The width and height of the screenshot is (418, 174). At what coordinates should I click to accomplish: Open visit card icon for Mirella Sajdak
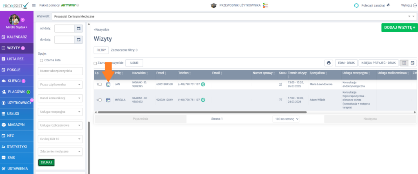(108, 100)
